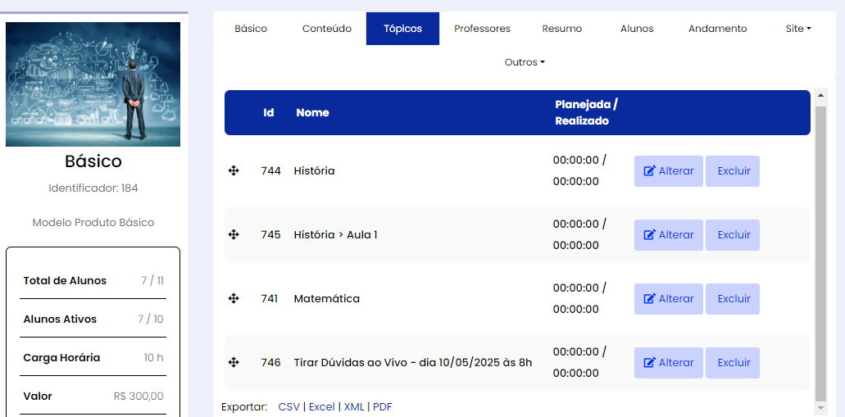
Task: Edit the História > Aula 1 topic
Action: pos(668,235)
